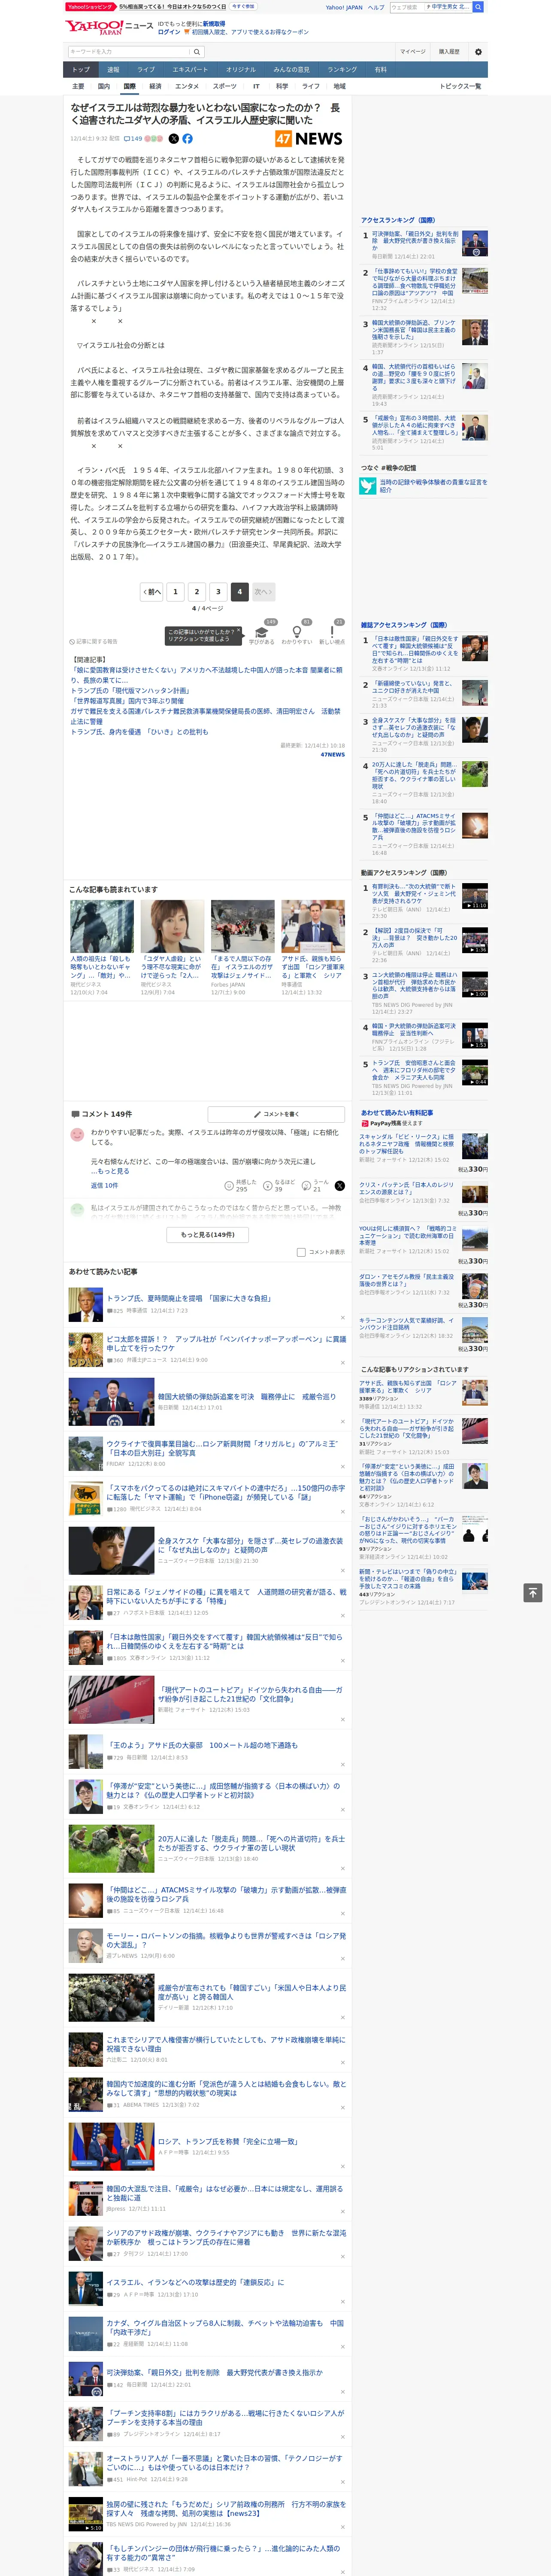Image resolution: width=551 pixels, height=2576 pixels.
Task: Select the 国際 category tab
Action: [129, 86]
